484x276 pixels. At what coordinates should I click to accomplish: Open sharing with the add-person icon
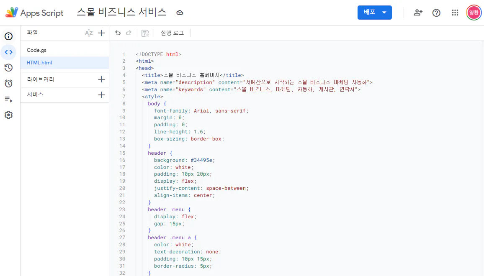point(418,13)
